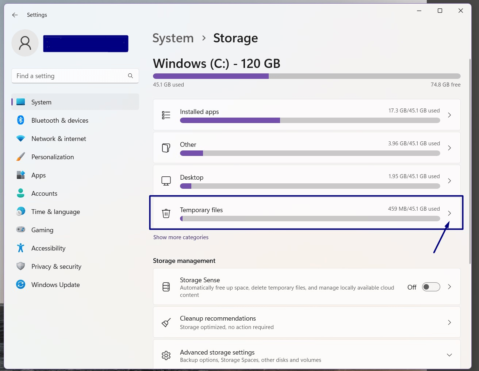This screenshot has width=479, height=371.
Task: Click the Storage breadcrumb title
Action: (x=235, y=38)
